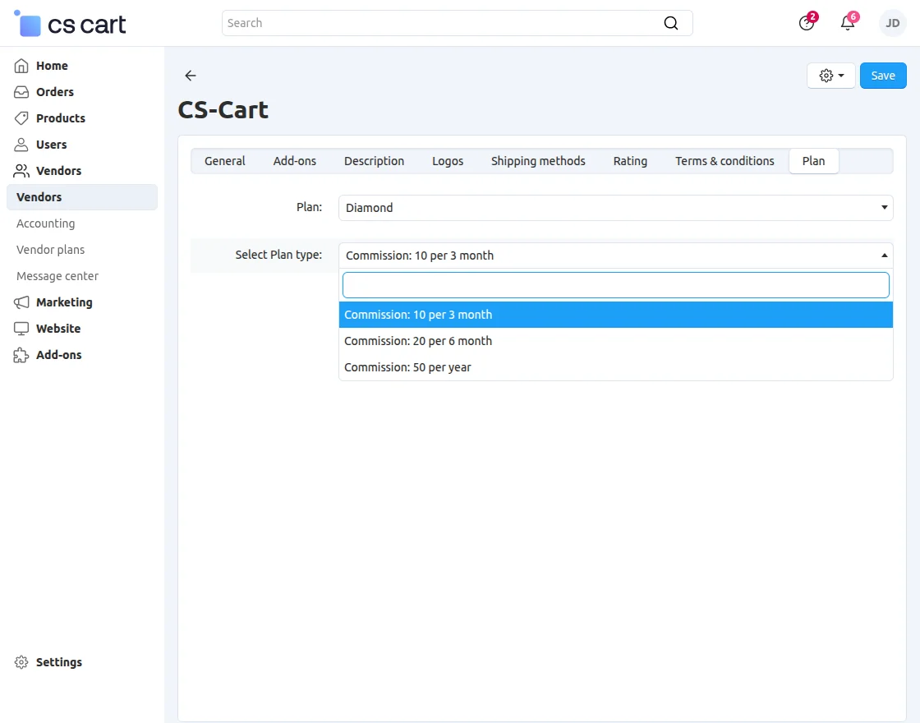Click the CS-Cart logo

point(69,23)
